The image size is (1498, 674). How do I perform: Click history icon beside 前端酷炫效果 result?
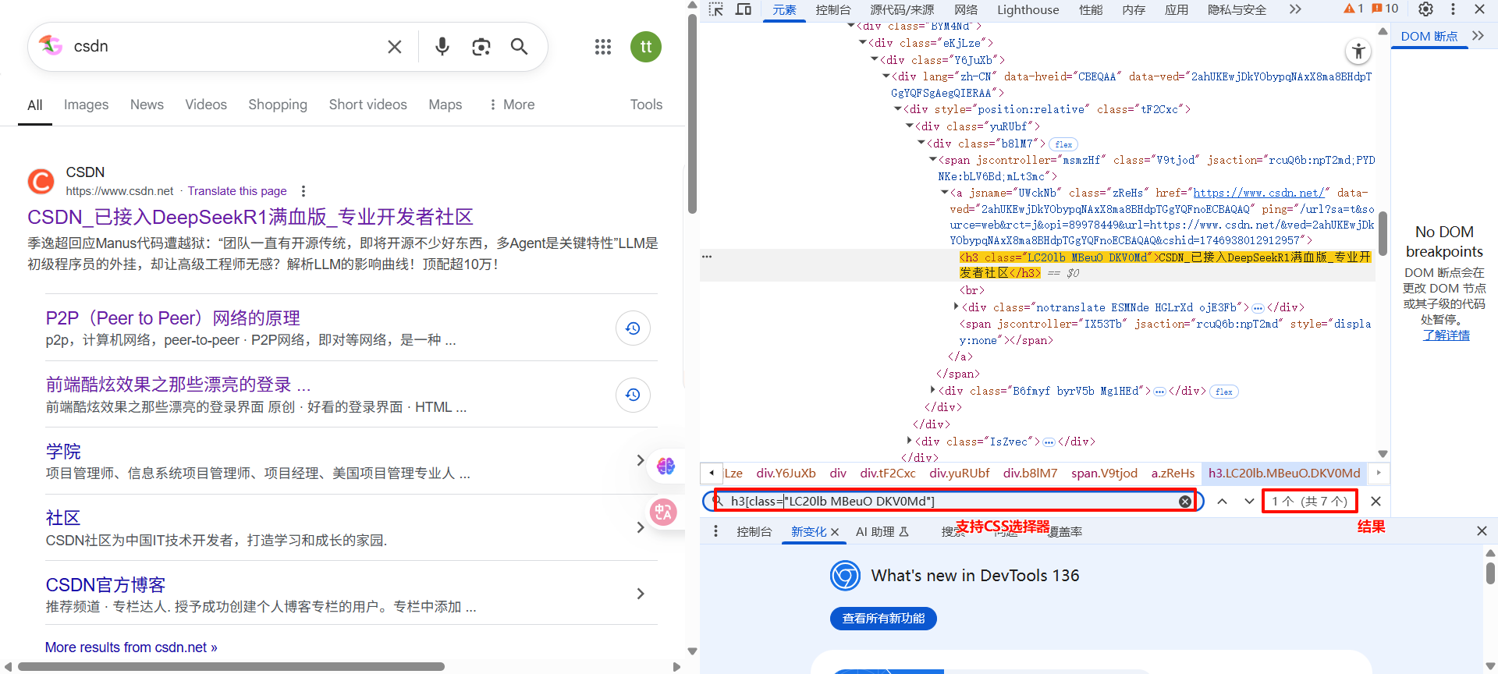point(633,395)
